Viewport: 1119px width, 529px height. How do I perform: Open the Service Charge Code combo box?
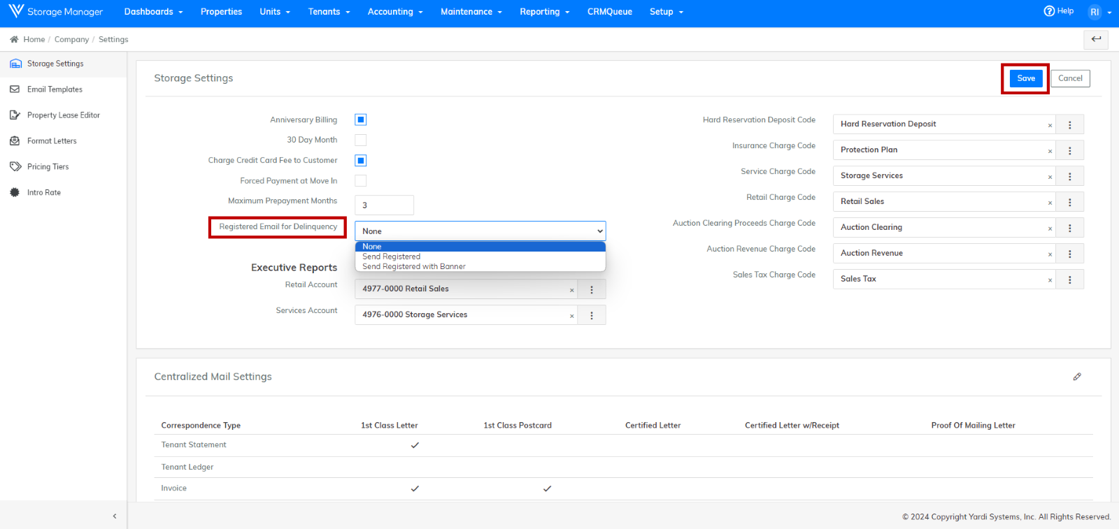pyautogui.click(x=944, y=176)
